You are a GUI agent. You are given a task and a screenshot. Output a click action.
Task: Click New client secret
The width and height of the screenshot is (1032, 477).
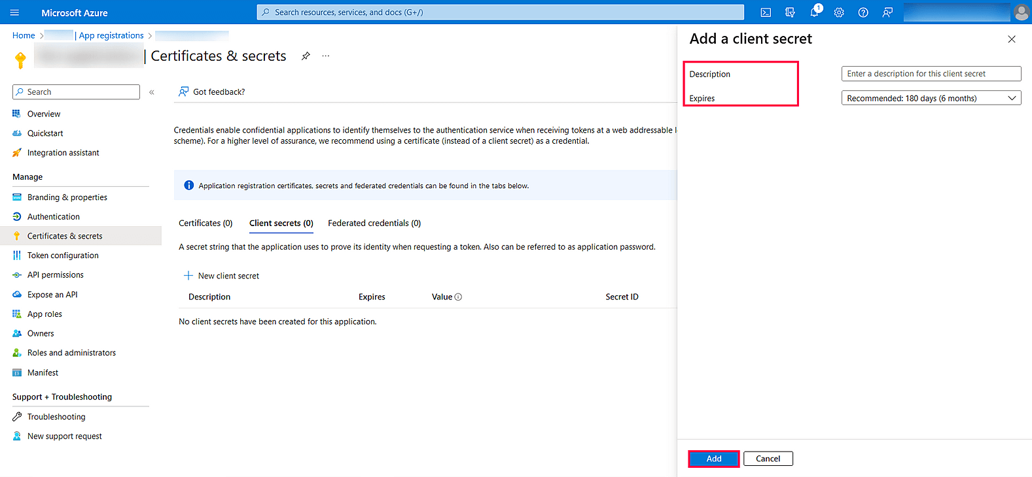[x=222, y=276]
